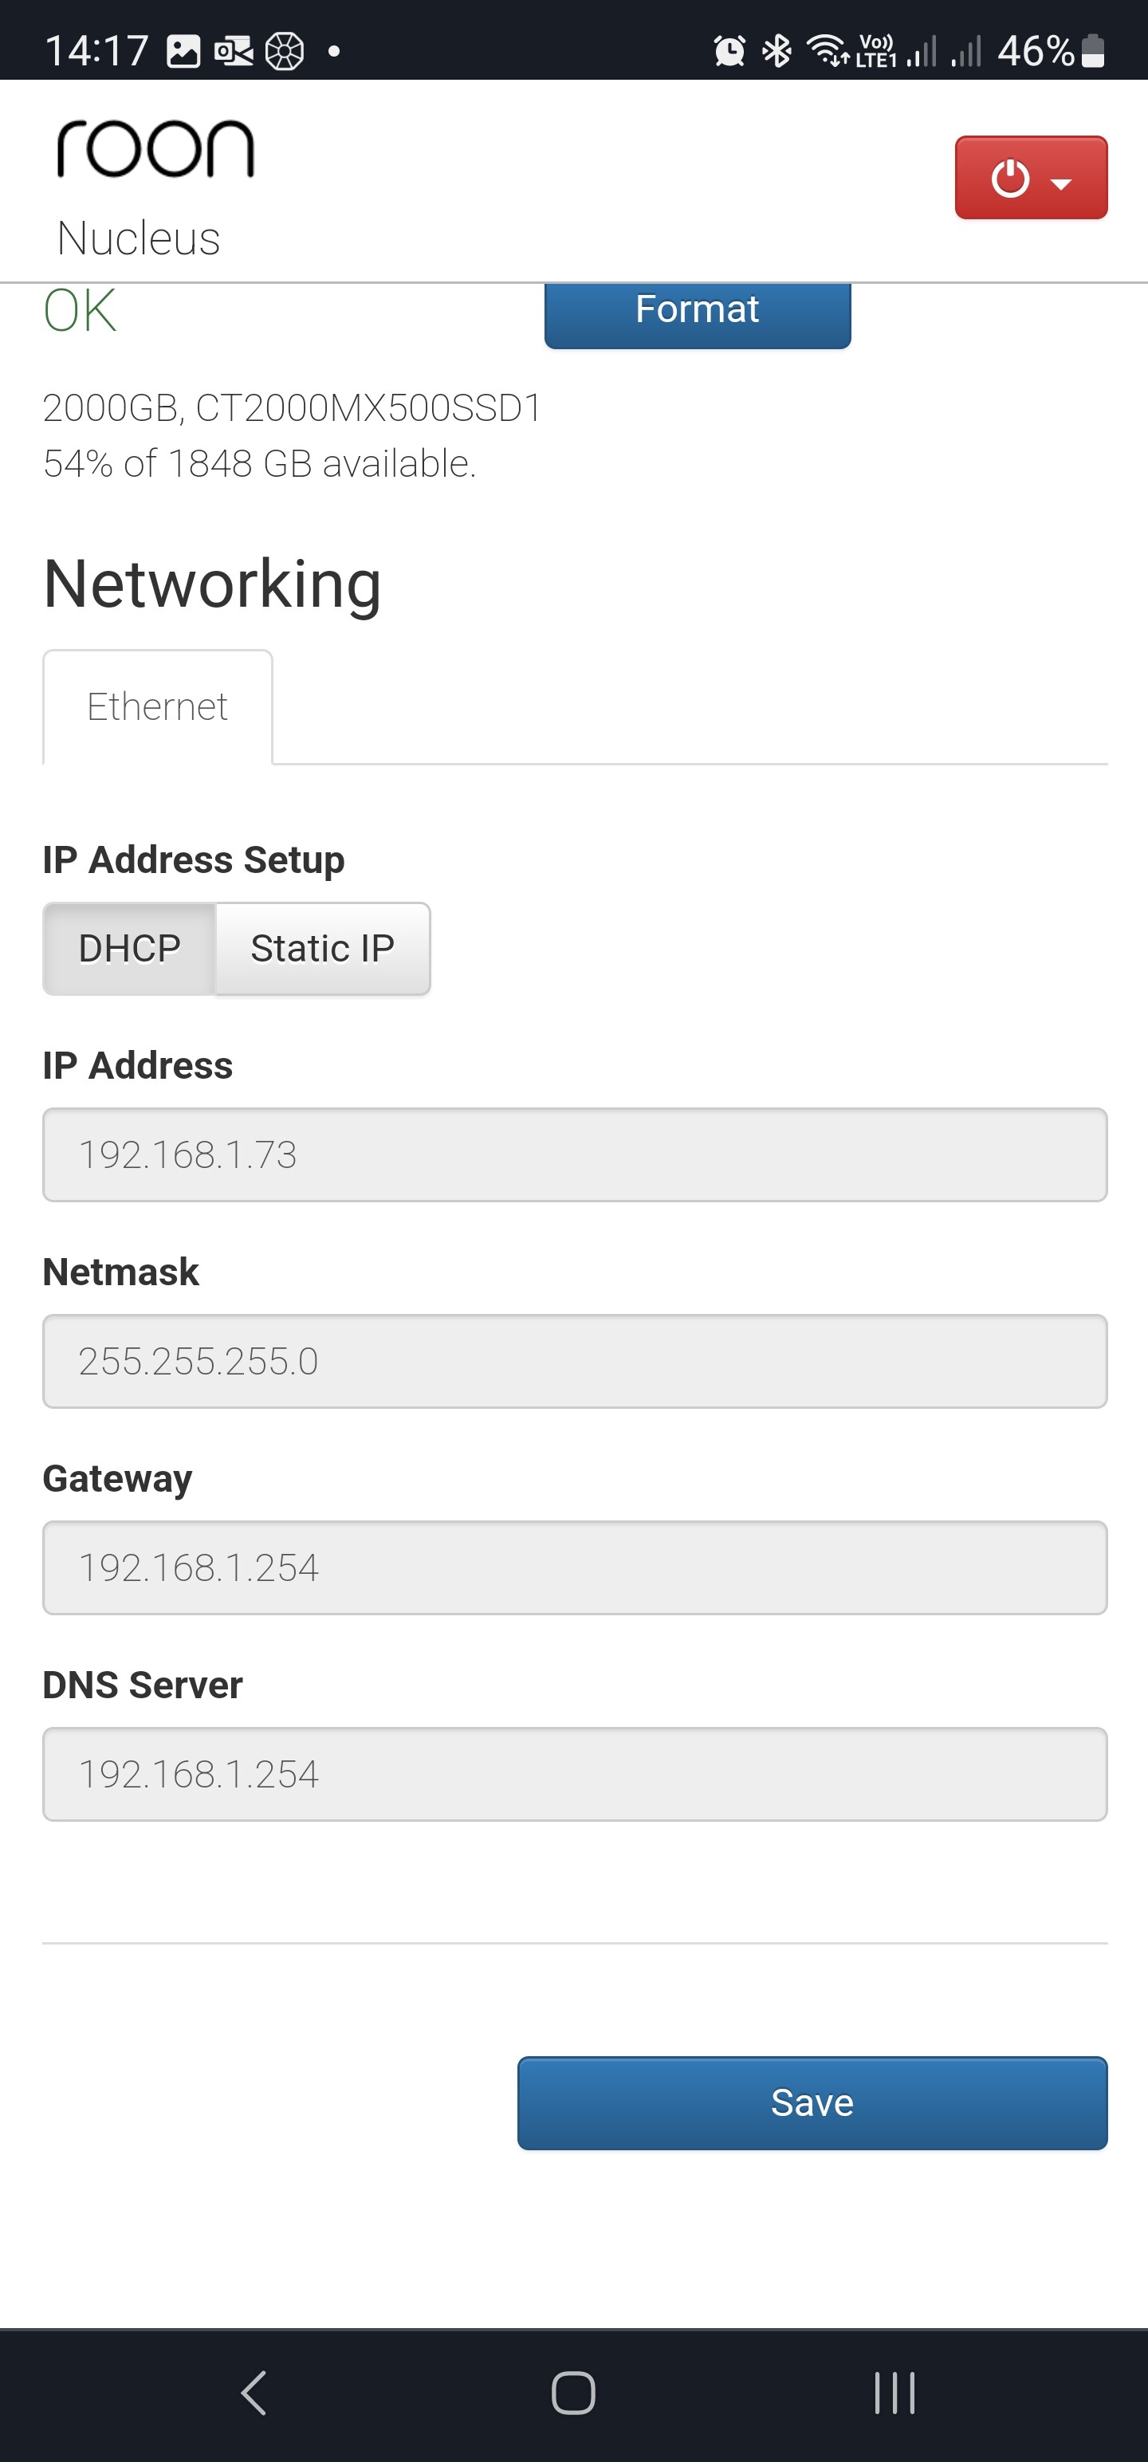This screenshot has width=1148, height=2462.
Task: Open the power options dropdown arrow
Action: (1061, 186)
